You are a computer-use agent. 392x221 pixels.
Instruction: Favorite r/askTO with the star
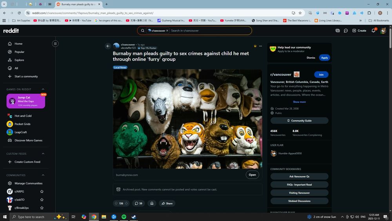coord(42,200)
